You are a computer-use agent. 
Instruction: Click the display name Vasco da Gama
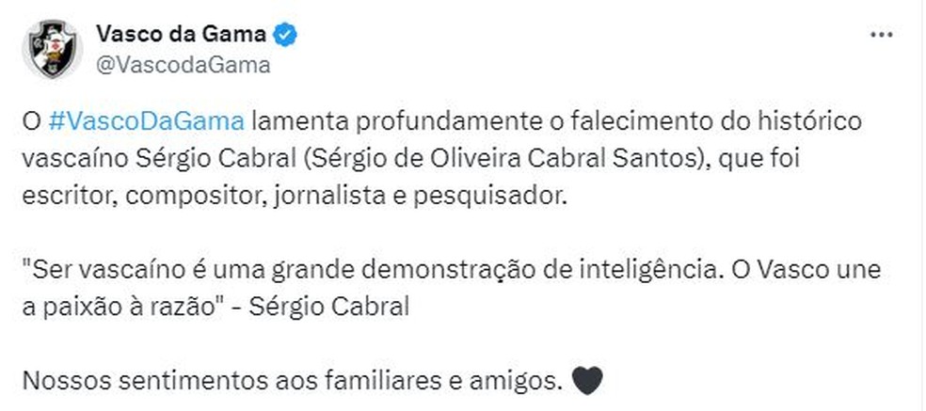pyautogui.click(x=182, y=35)
